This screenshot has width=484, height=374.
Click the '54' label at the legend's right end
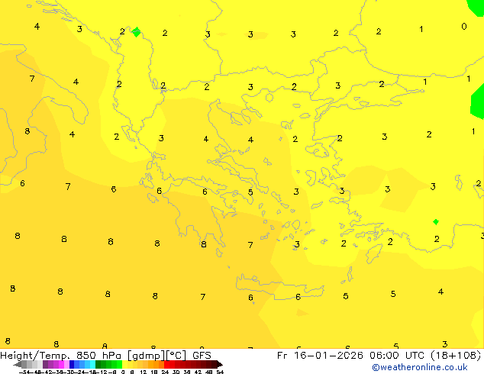pyautogui.click(x=220, y=372)
